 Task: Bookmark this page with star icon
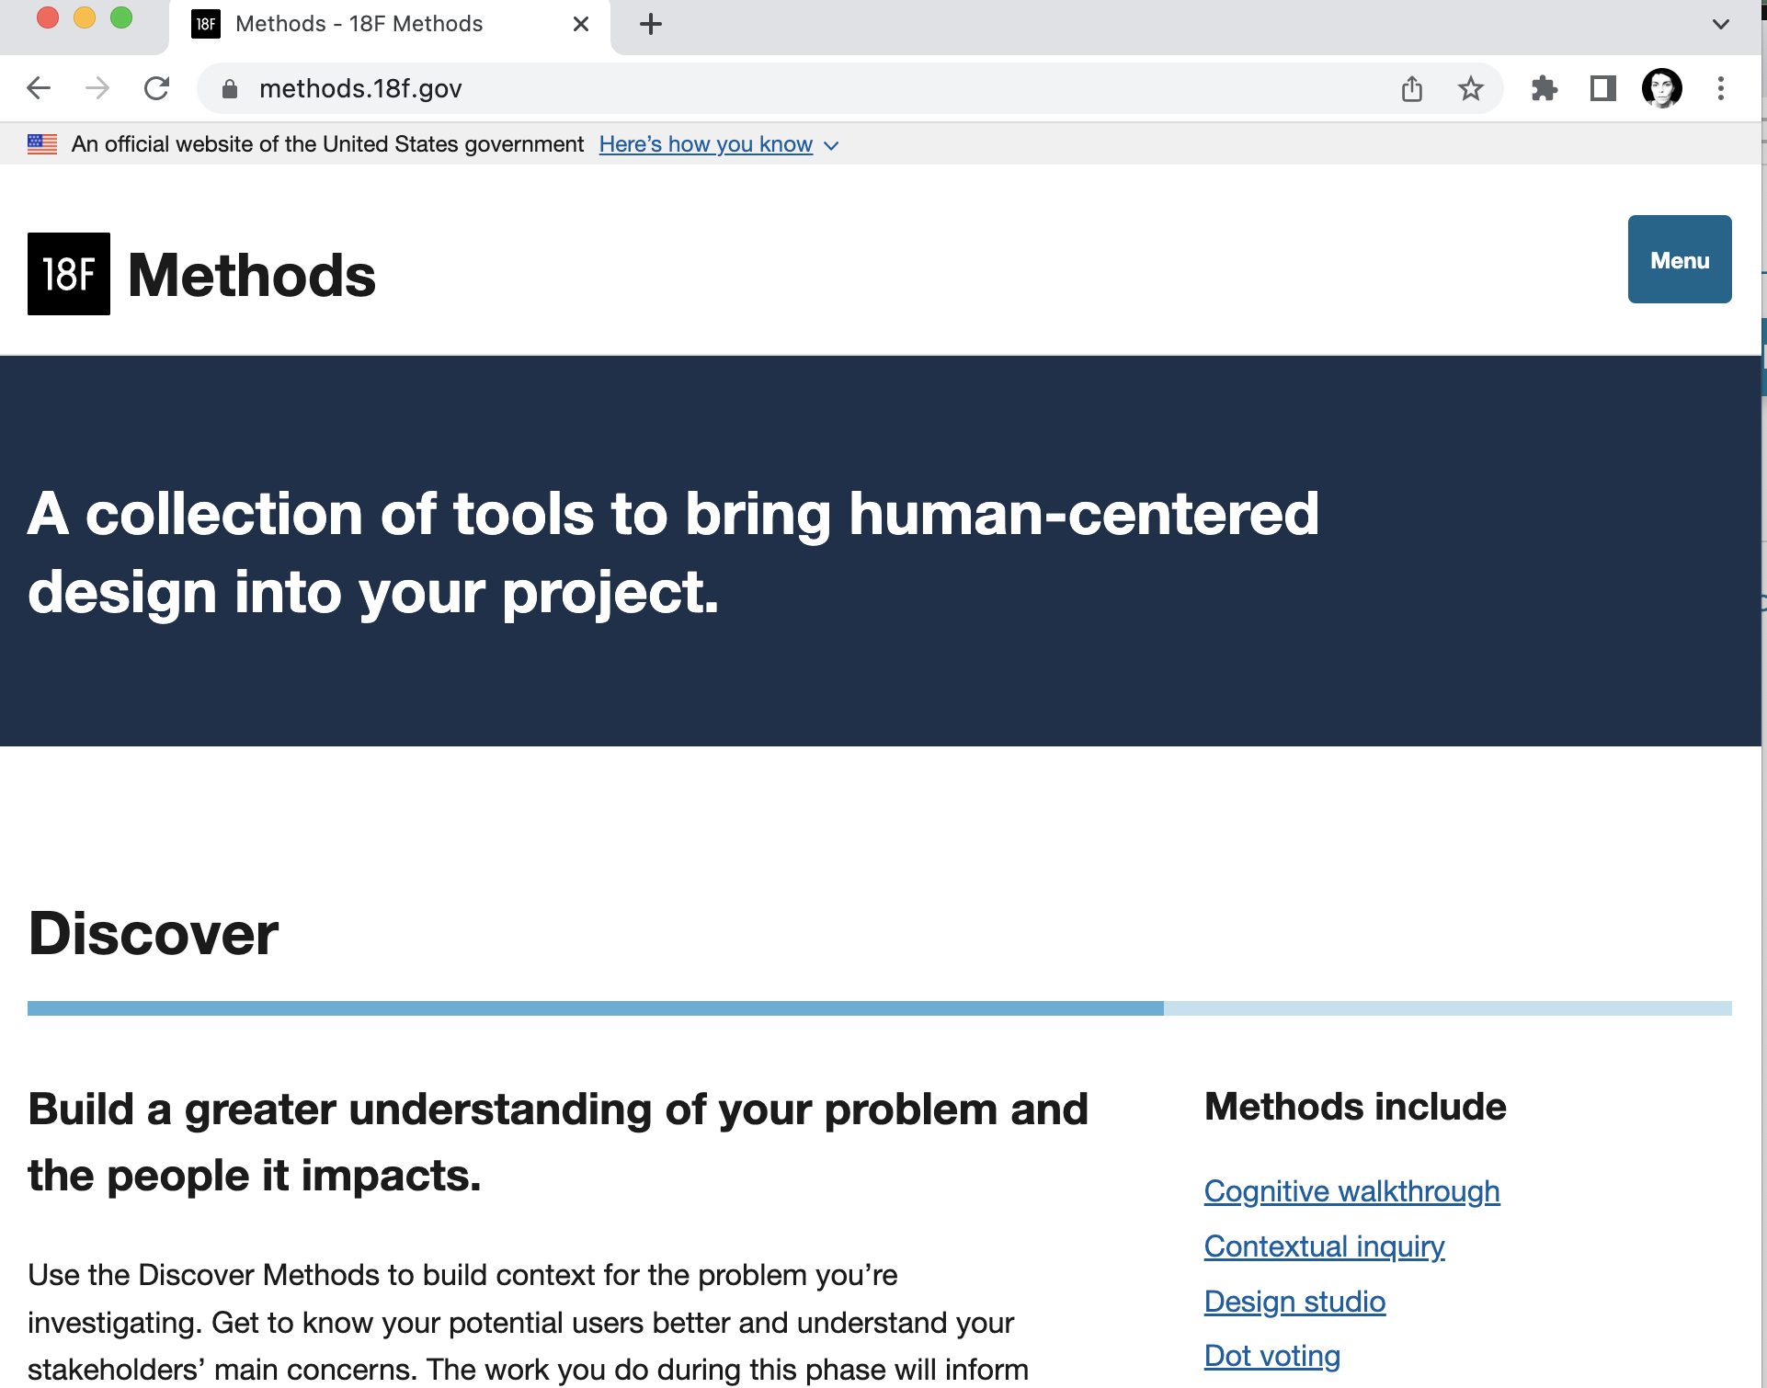[x=1470, y=88]
